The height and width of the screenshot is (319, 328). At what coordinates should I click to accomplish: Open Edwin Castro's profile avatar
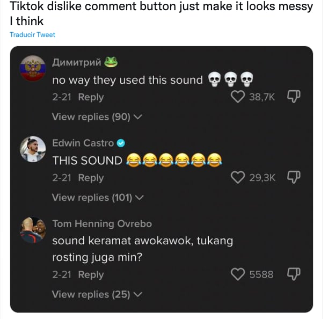point(33,149)
